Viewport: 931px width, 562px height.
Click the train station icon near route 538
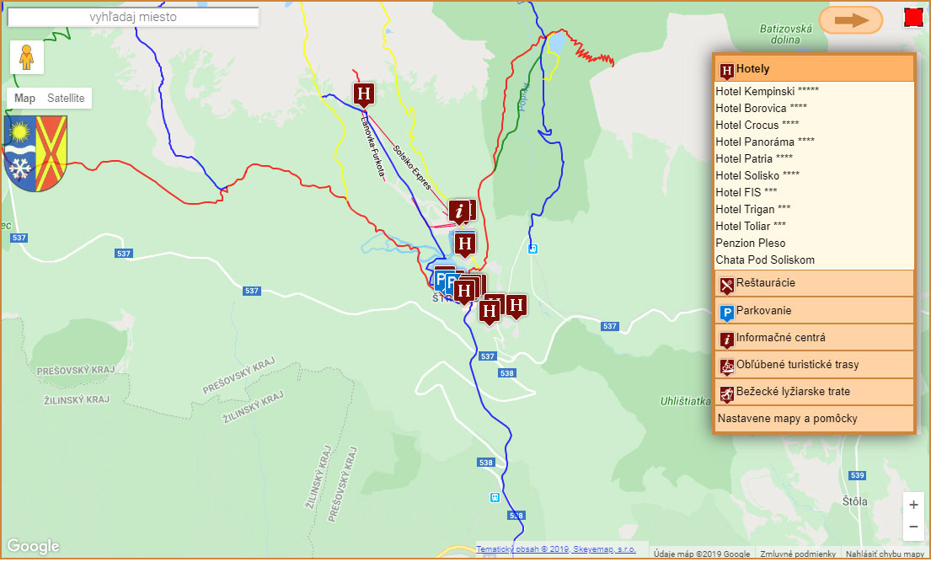495,497
